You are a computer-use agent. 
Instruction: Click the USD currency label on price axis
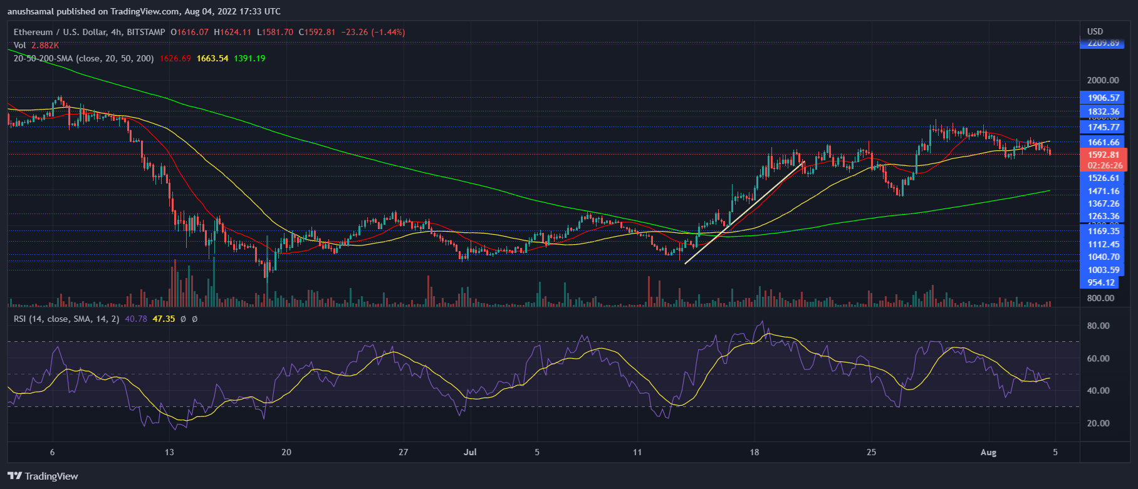point(1095,31)
